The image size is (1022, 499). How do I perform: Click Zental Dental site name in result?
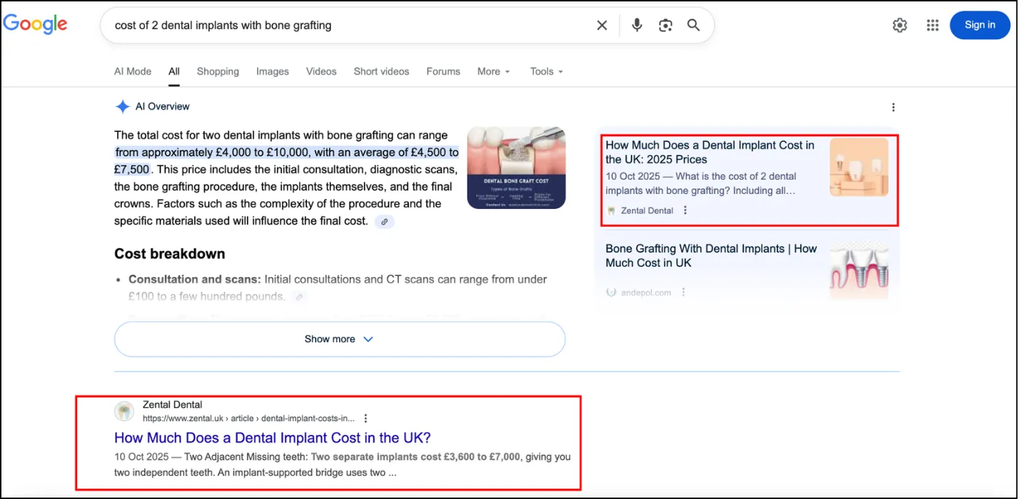[x=173, y=405]
